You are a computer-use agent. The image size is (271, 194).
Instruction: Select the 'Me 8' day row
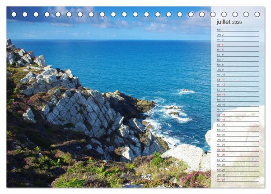(x=238, y=65)
